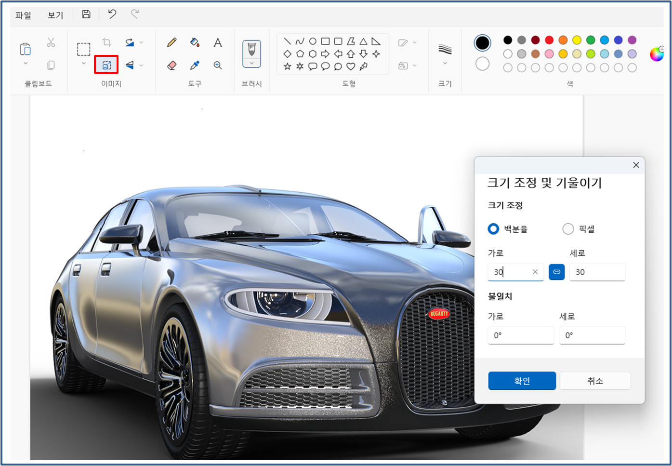Cancel the dialog with 취소
Image resolution: width=672 pixels, height=466 pixels.
tap(595, 381)
